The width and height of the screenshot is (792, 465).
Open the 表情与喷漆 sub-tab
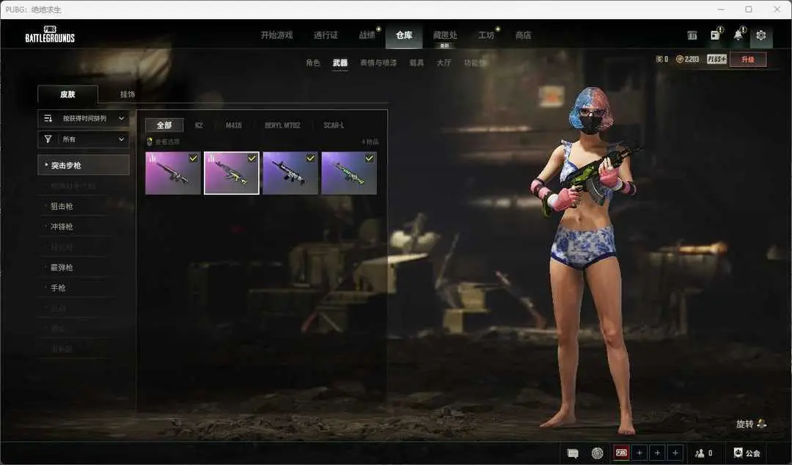tap(378, 62)
